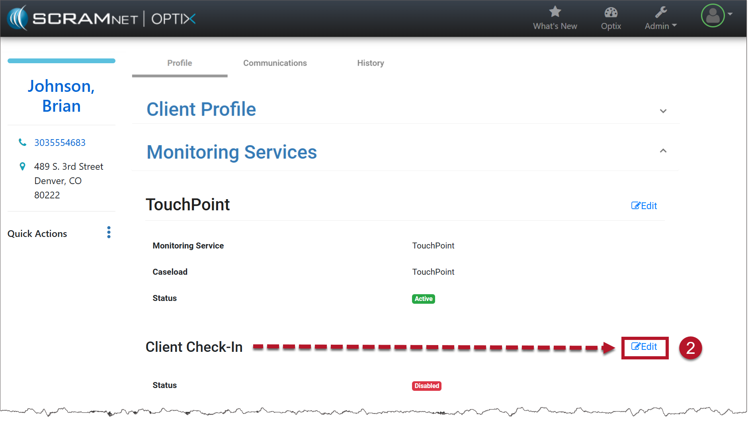Screen dimensions: 748x425
Task: Edit the Client Check-In settings
Action: click(x=644, y=347)
